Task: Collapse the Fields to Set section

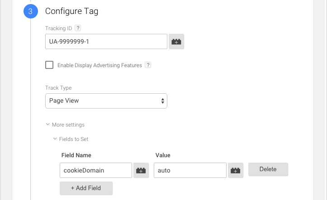Action: (73, 139)
